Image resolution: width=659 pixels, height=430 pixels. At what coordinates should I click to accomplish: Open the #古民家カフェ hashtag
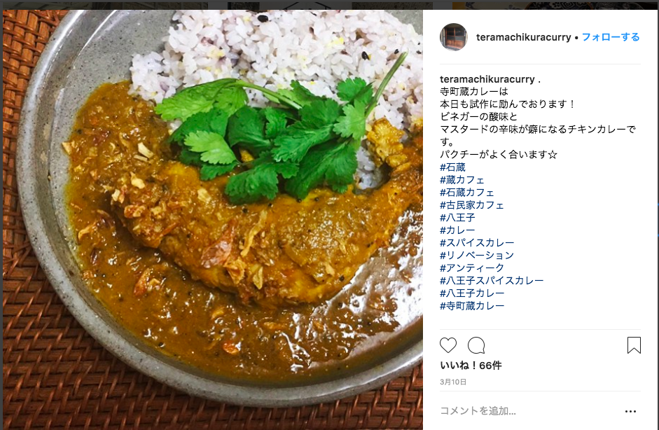(471, 205)
